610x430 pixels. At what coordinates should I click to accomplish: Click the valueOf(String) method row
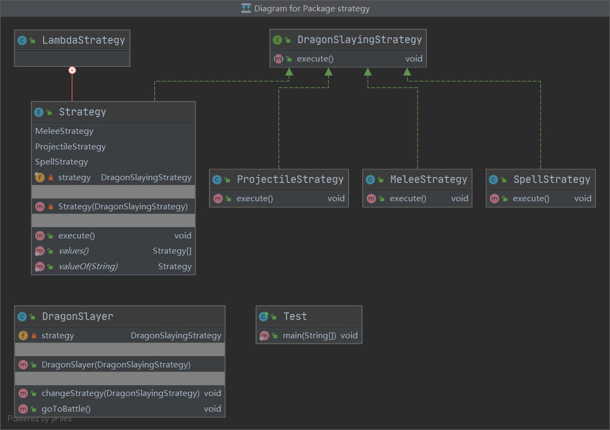tap(113, 267)
